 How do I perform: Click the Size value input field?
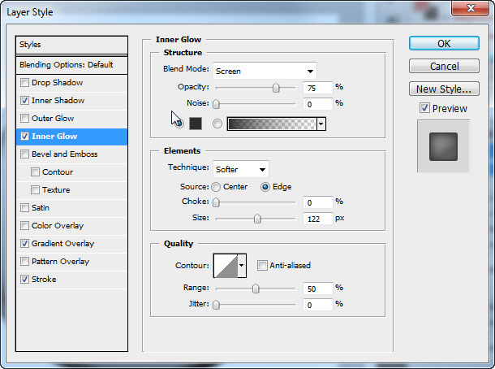pos(318,219)
